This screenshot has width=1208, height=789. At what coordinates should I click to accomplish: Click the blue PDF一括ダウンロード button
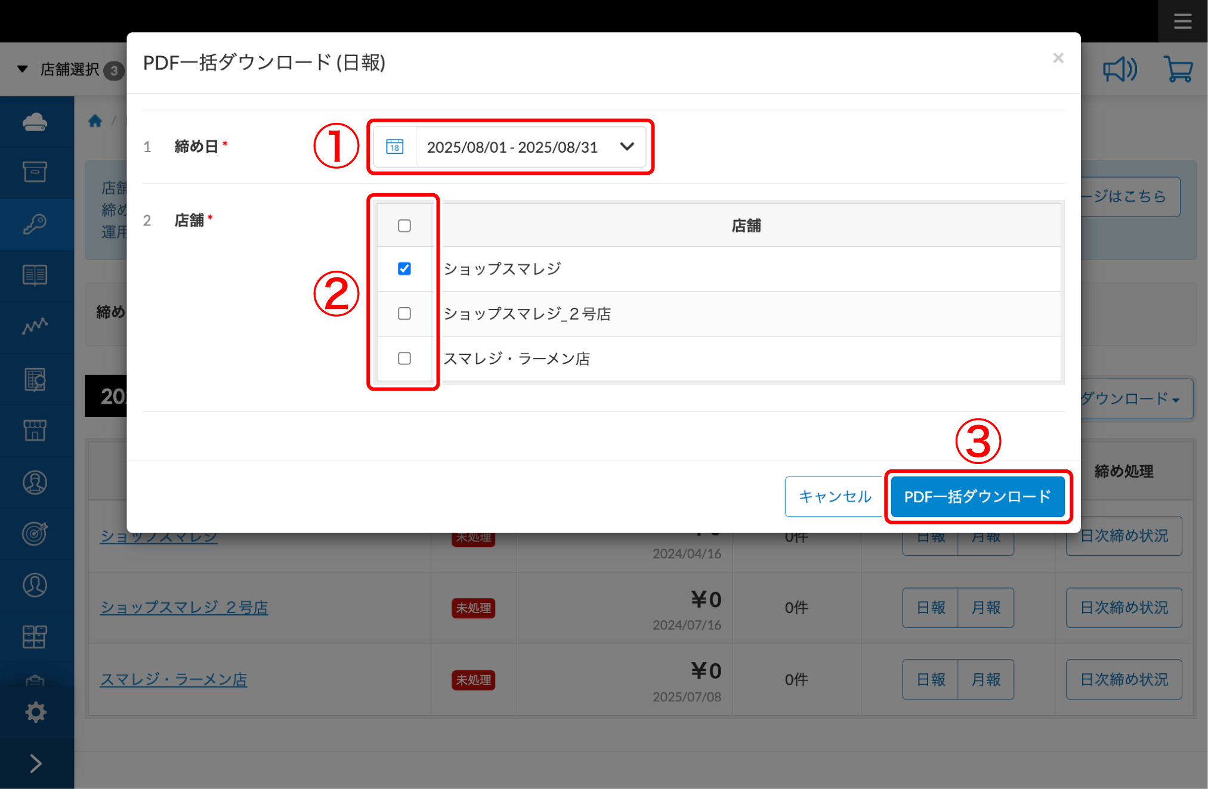point(977,496)
